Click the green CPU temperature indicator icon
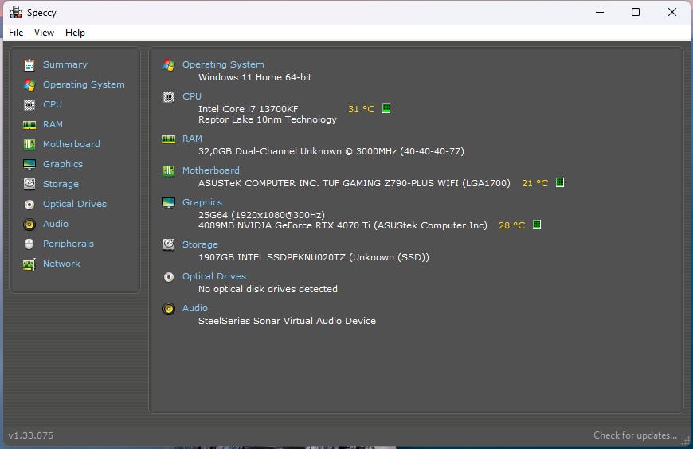This screenshot has width=693, height=449. point(386,108)
